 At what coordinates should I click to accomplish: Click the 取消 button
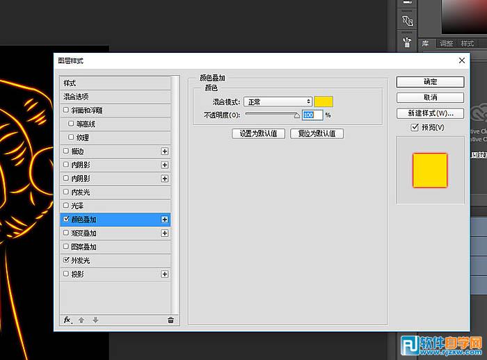coord(430,97)
